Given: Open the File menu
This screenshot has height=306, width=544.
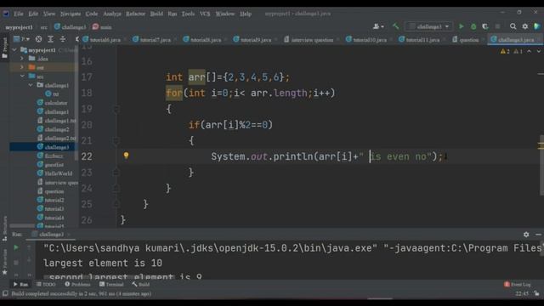Looking at the screenshot, I should click(x=19, y=14).
